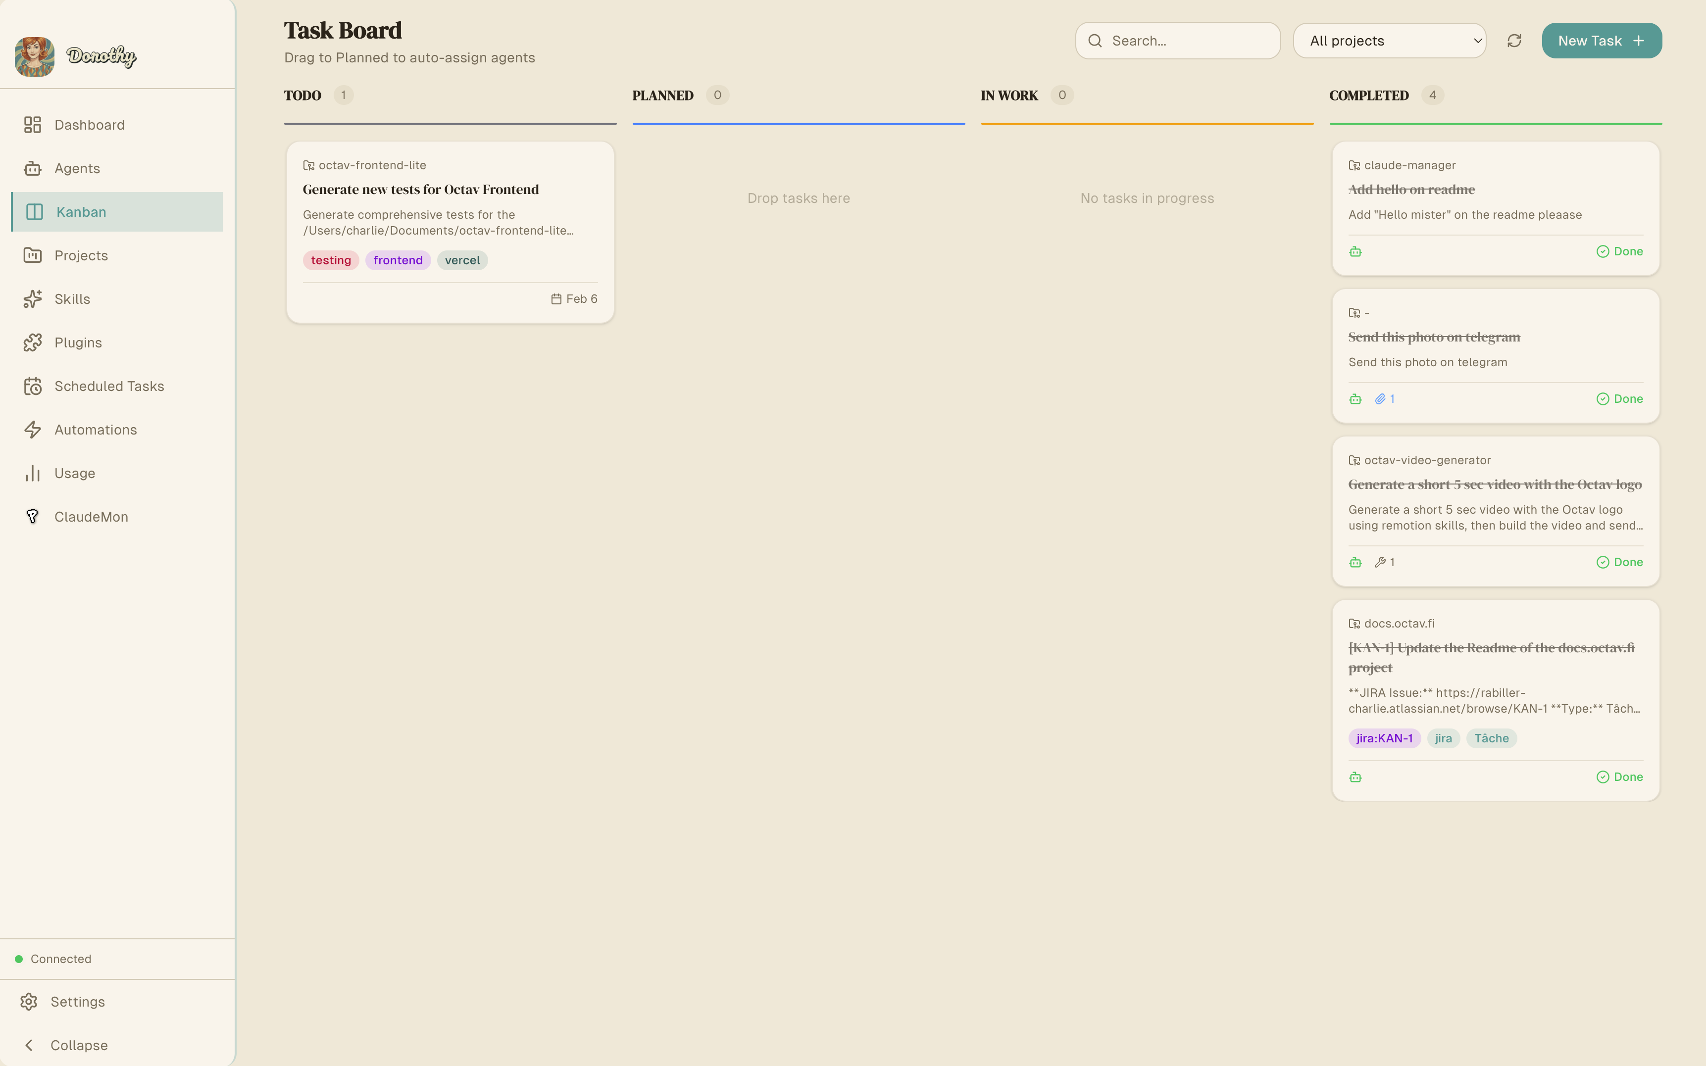Create a New Task
Image resolution: width=1706 pixels, height=1066 pixels.
point(1601,41)
